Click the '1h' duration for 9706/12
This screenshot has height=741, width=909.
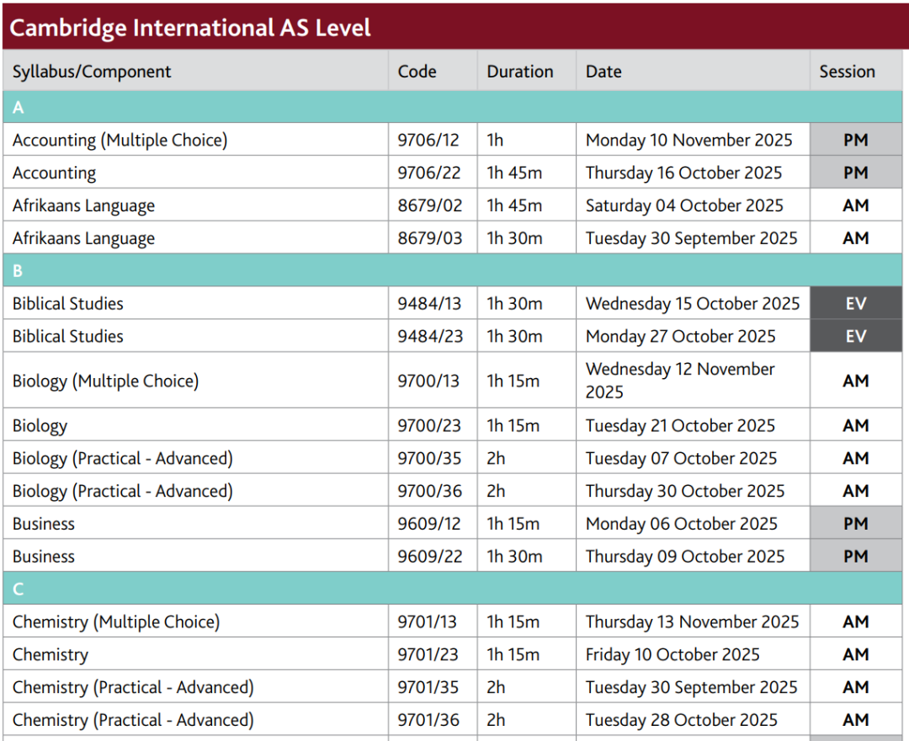[495, 140]
